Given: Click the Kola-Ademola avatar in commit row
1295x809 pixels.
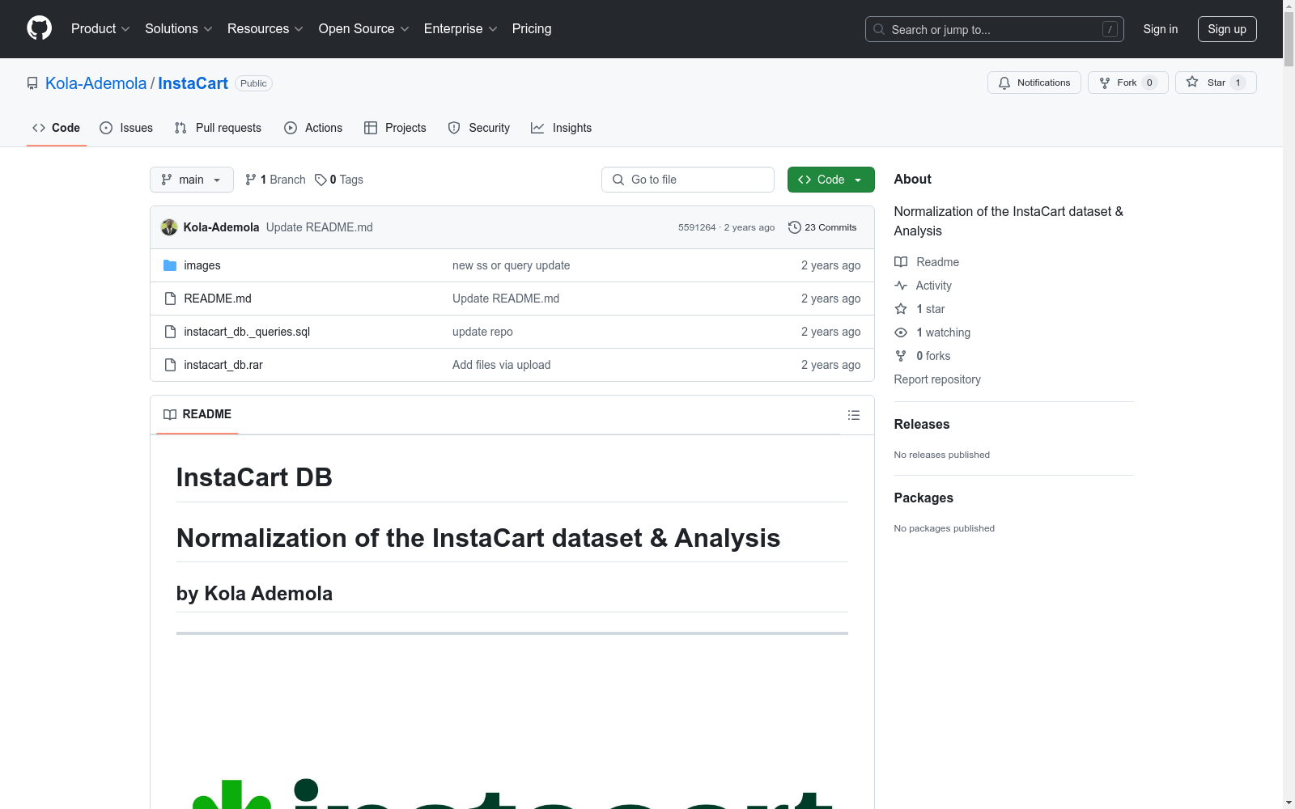Looking at the screenshot, I should click(x=169, y=227).
